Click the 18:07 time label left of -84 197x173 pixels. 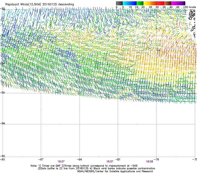point(61,162)
